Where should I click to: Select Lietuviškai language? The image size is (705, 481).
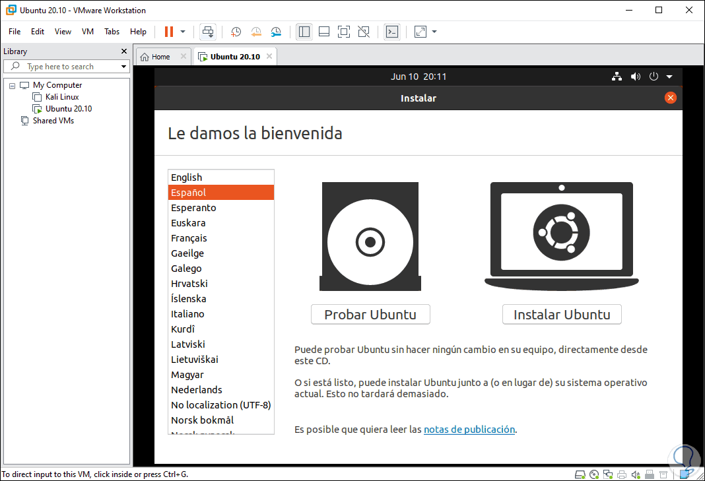point(220,360)
